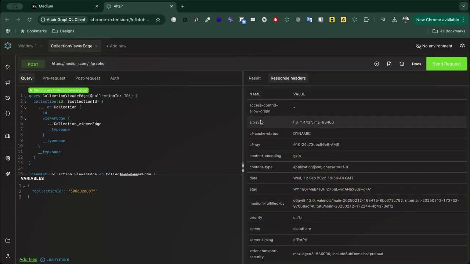Viewport: 470px width, 264px height.
Task: Switch to the Pre-request tab
Action: click(x=54, y=78)
